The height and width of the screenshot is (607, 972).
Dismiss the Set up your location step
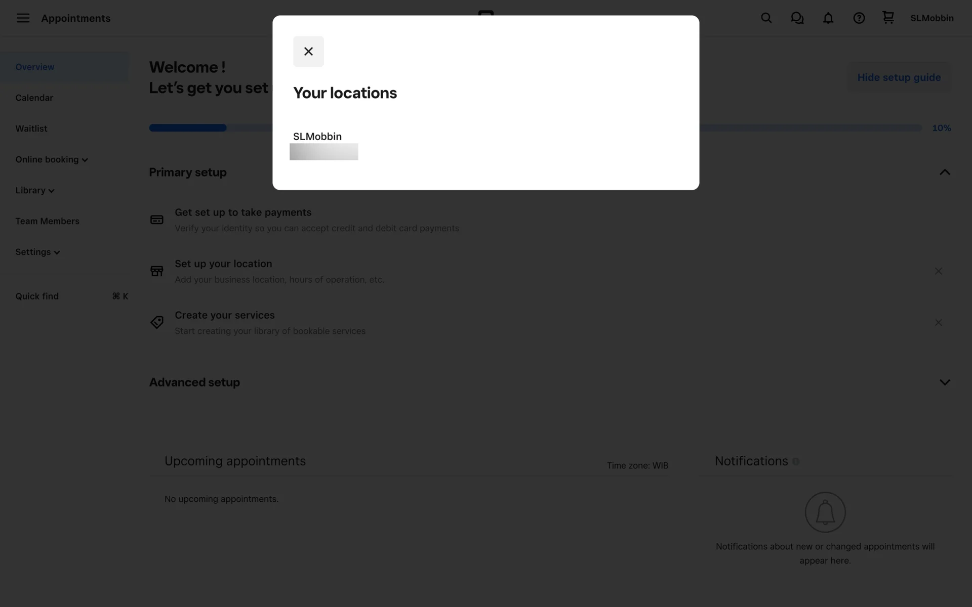(938, 271)
